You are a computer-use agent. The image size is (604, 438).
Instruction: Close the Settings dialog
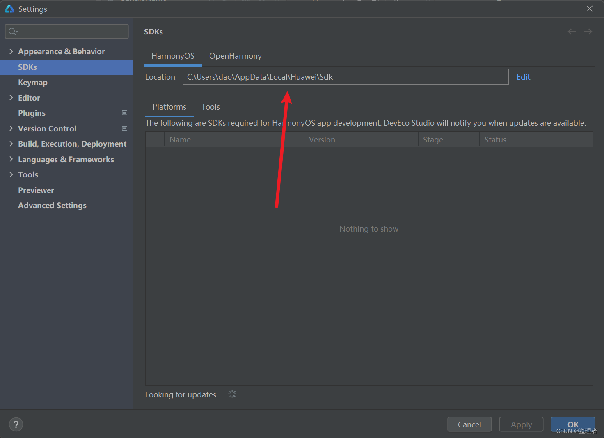point(590,9)
